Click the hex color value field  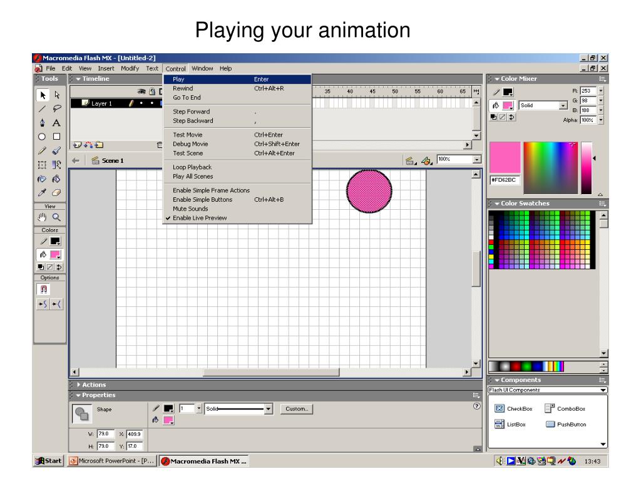[505, 180]
